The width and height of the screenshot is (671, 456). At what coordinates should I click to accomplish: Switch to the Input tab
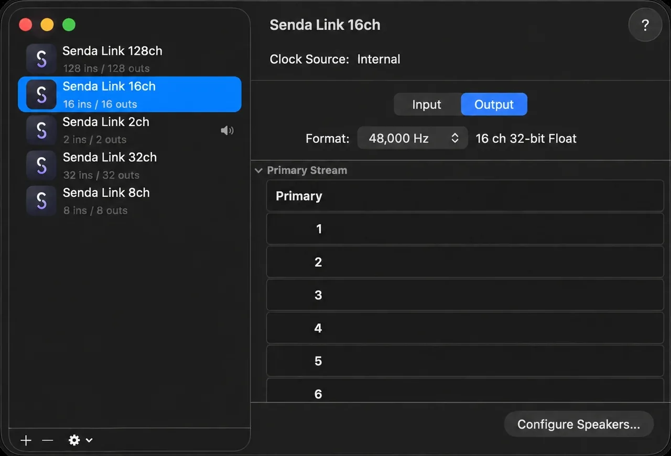(x=427, y=105)
